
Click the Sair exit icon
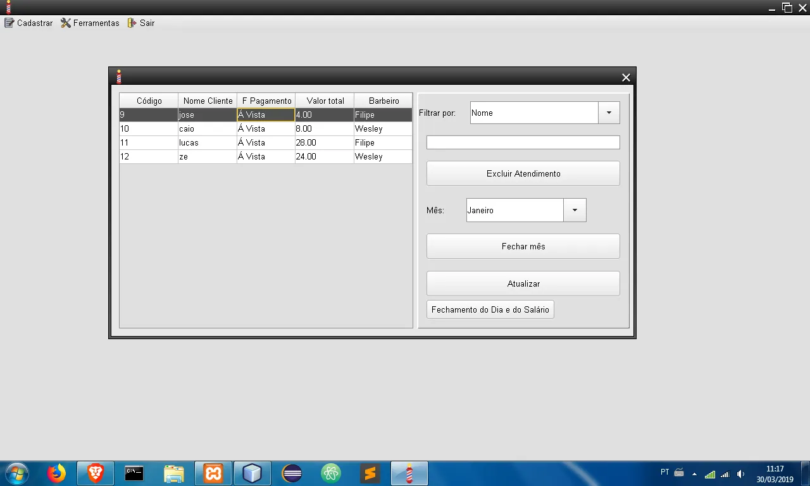click(x=132, y=23)
